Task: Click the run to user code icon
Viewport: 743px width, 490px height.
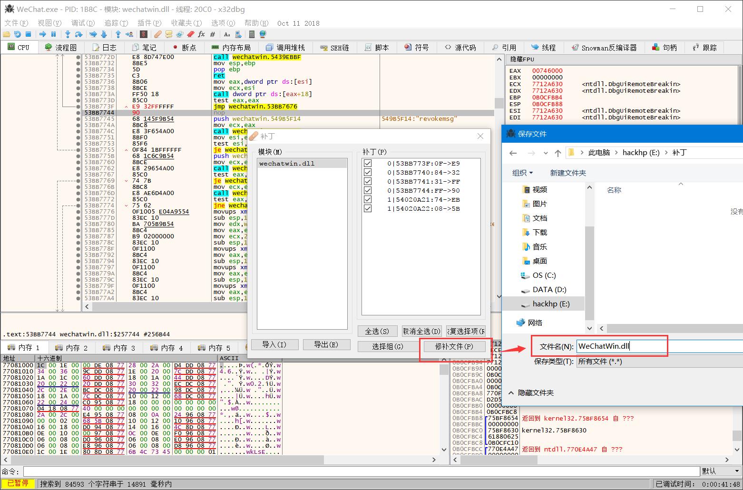Action: click(129, 34)
